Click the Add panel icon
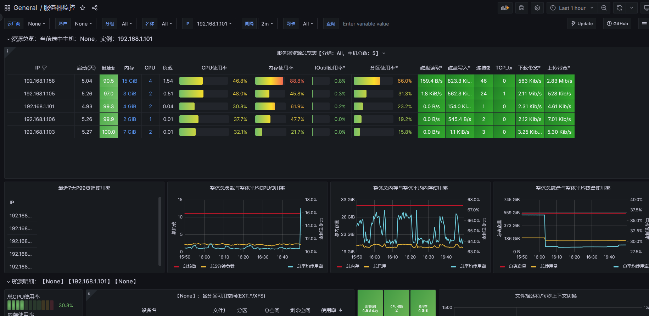Image resolution: width=649 pixels, height=316 pixels. [505, 8]
